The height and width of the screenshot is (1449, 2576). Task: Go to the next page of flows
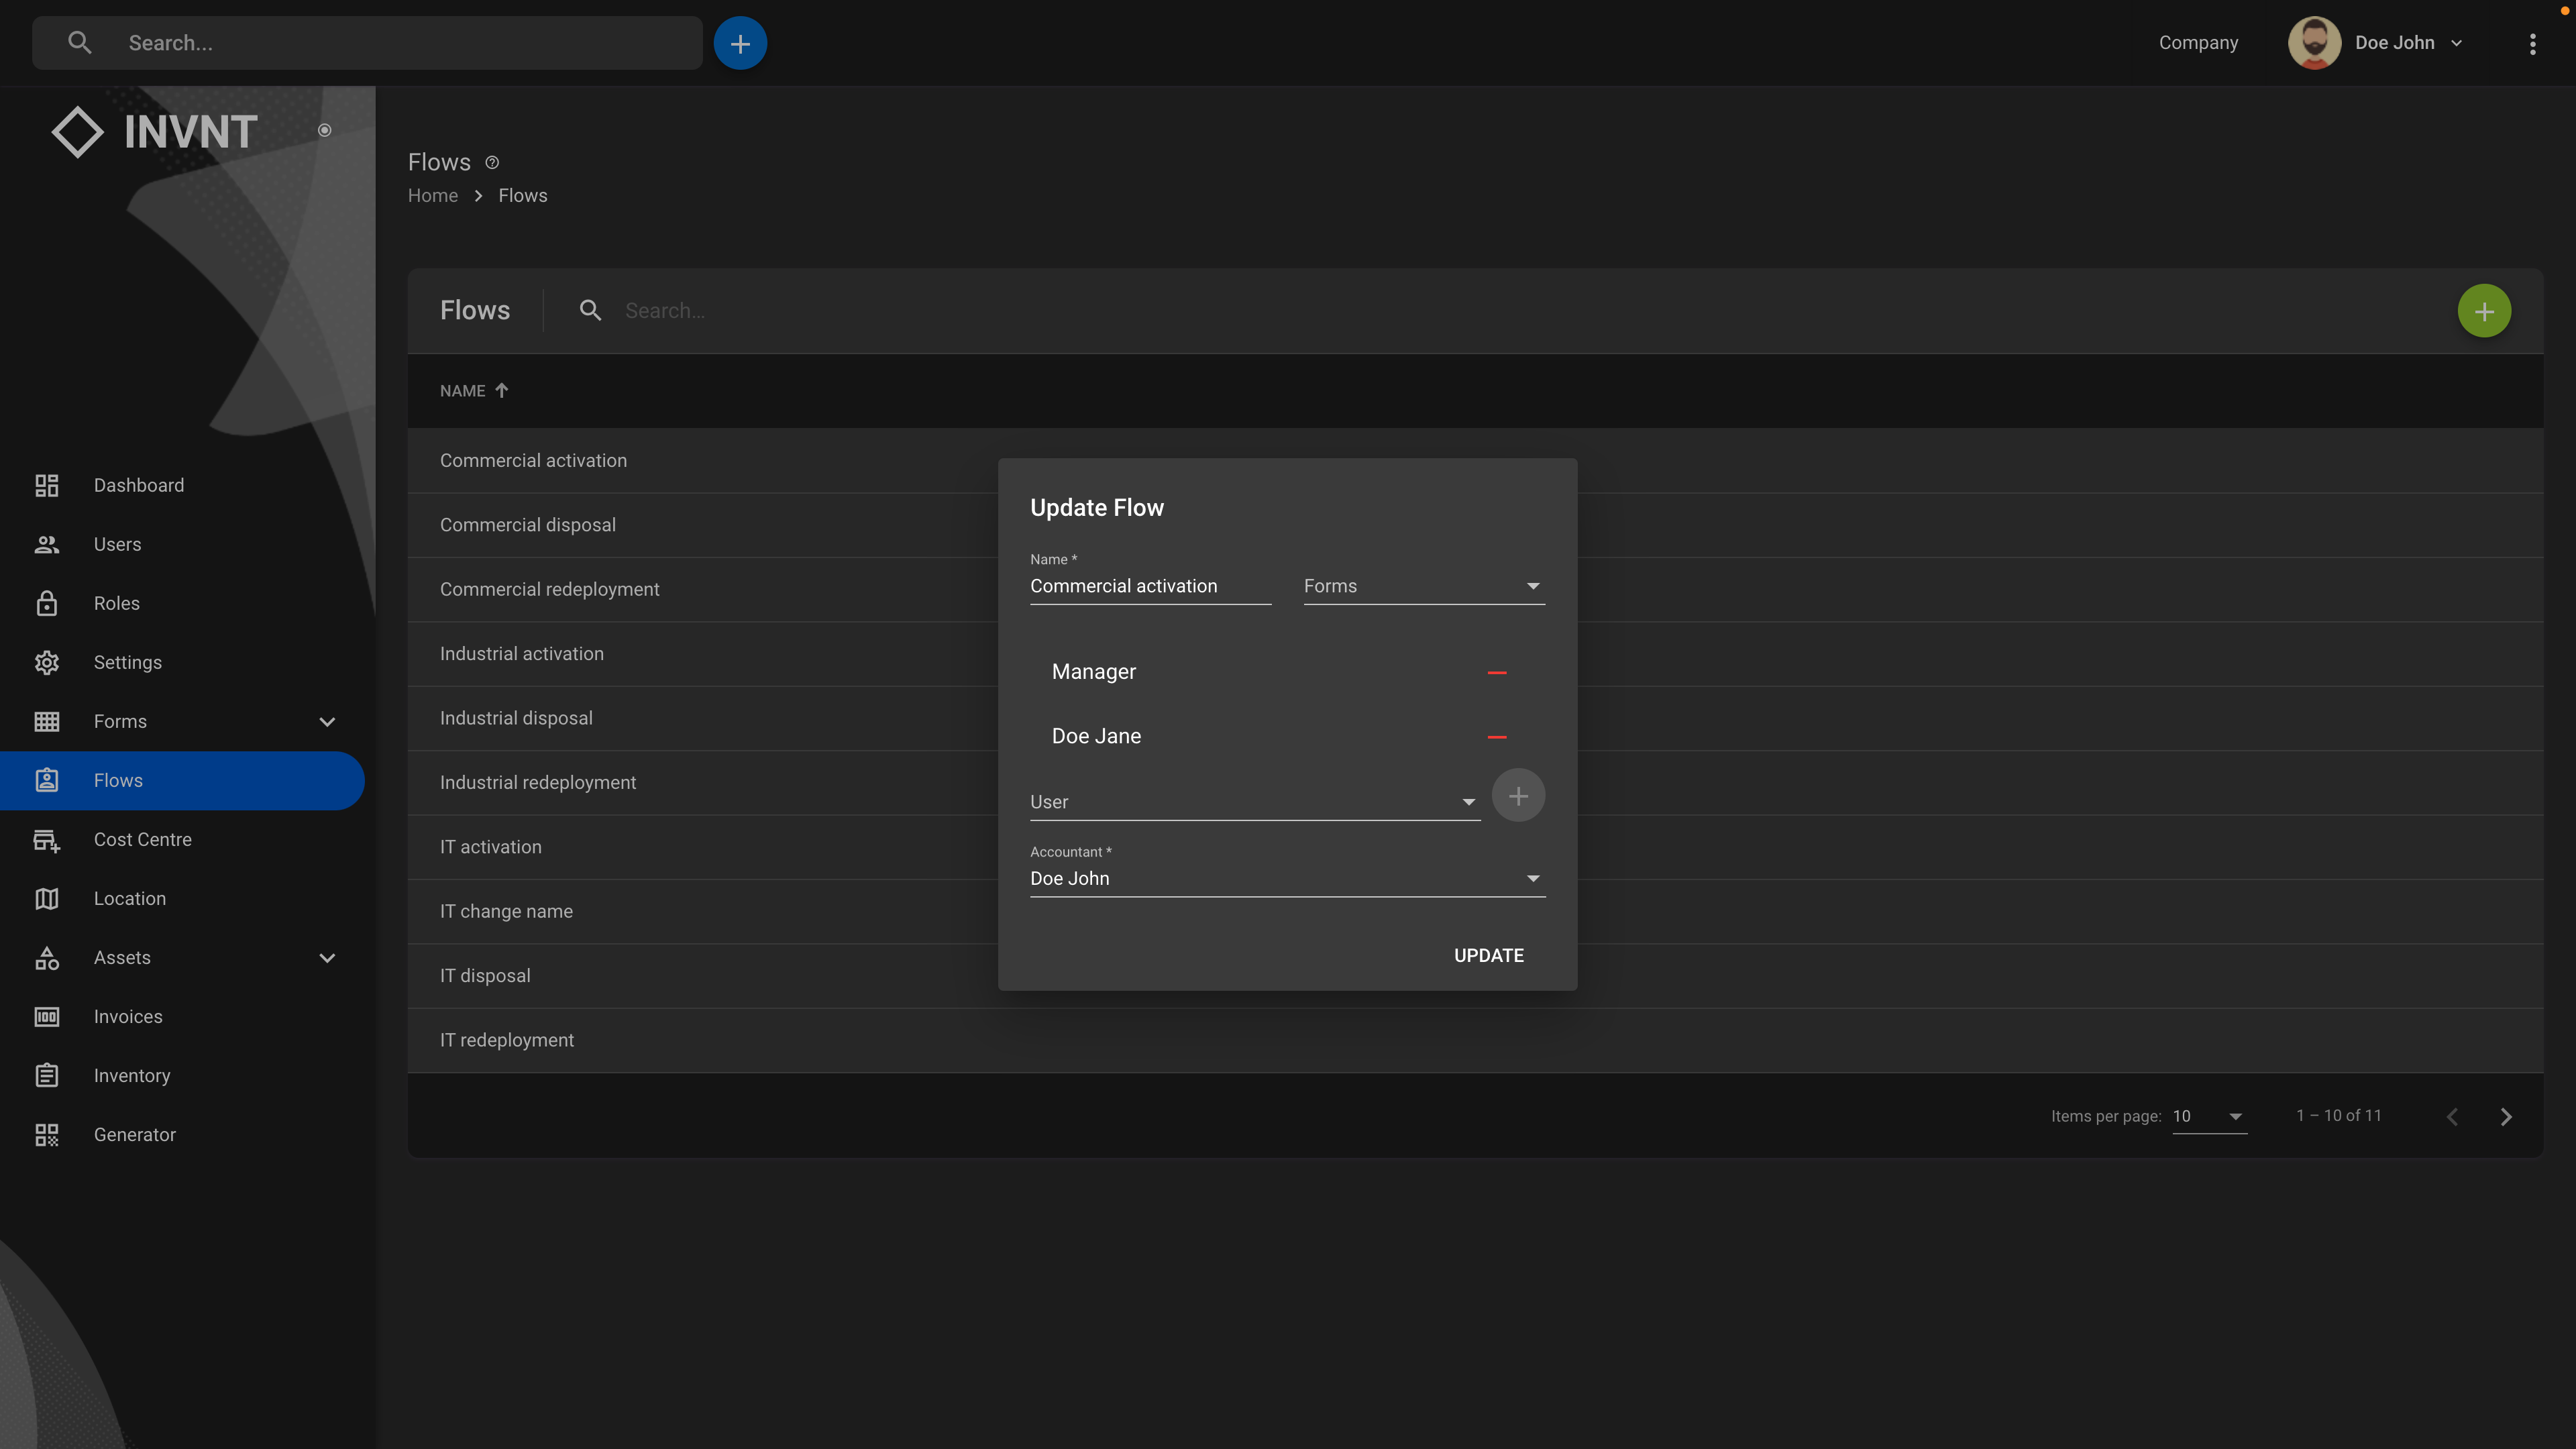2505,1116
